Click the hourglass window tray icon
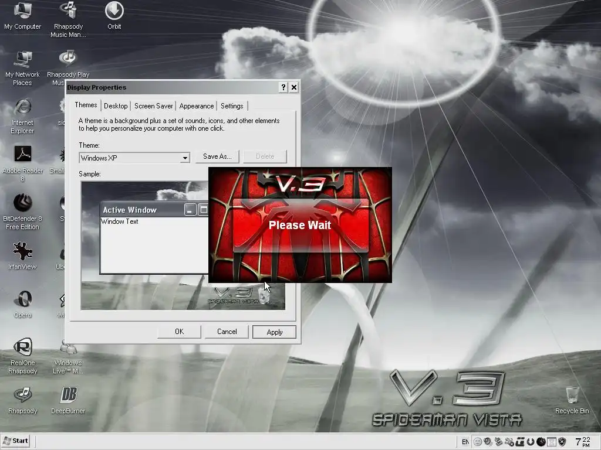 (551, 442)
